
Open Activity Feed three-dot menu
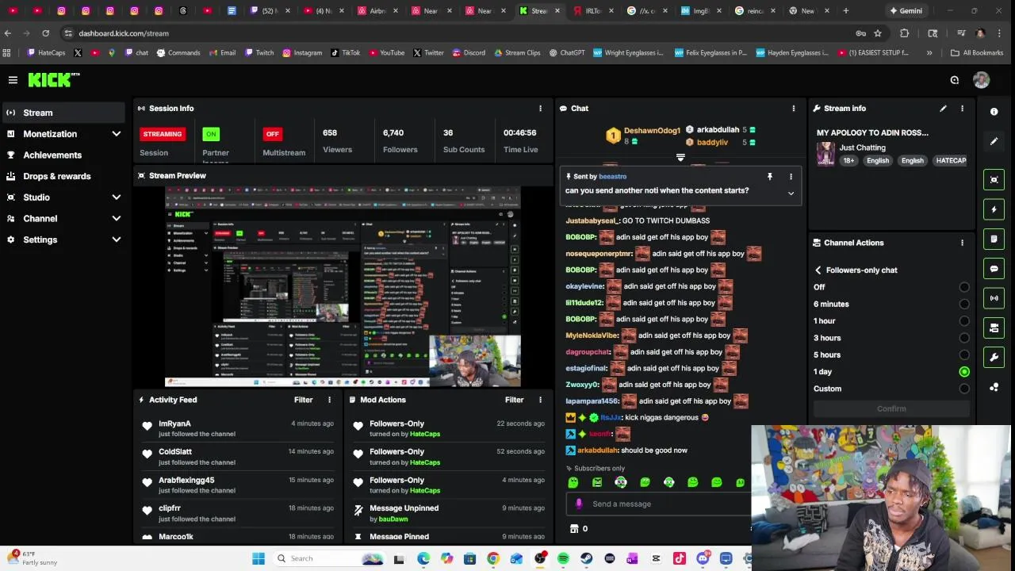click(x=330, y=400)
